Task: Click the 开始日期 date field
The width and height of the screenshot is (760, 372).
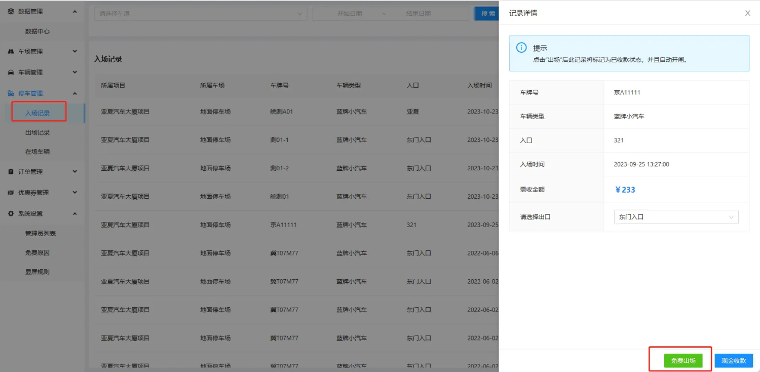Action: pyautogui.click(x=350, y=14)
